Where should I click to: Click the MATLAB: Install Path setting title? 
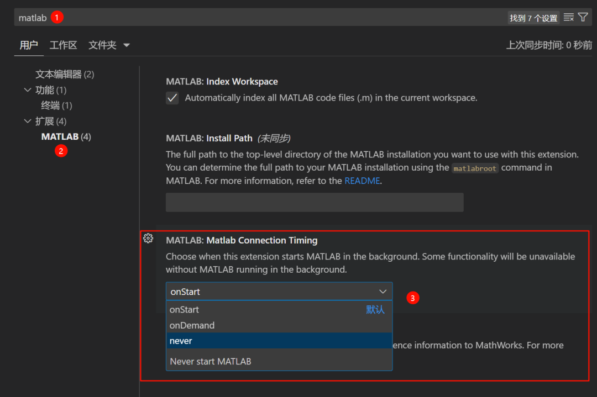[209, 139]
